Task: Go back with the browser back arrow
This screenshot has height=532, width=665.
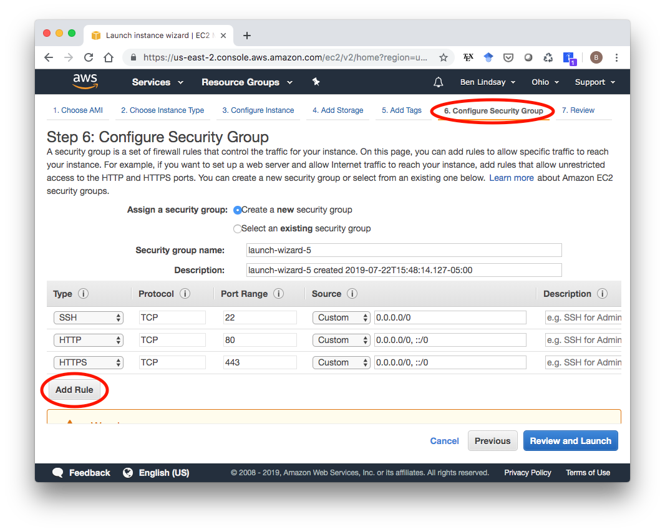Action: (49, 57)
